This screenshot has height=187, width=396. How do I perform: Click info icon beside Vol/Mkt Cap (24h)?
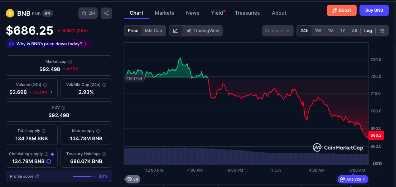[x=104, y=85]
